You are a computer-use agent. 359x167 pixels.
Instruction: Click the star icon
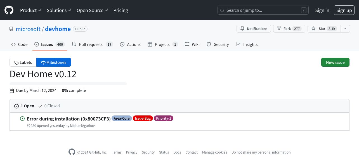pos(313,29)
